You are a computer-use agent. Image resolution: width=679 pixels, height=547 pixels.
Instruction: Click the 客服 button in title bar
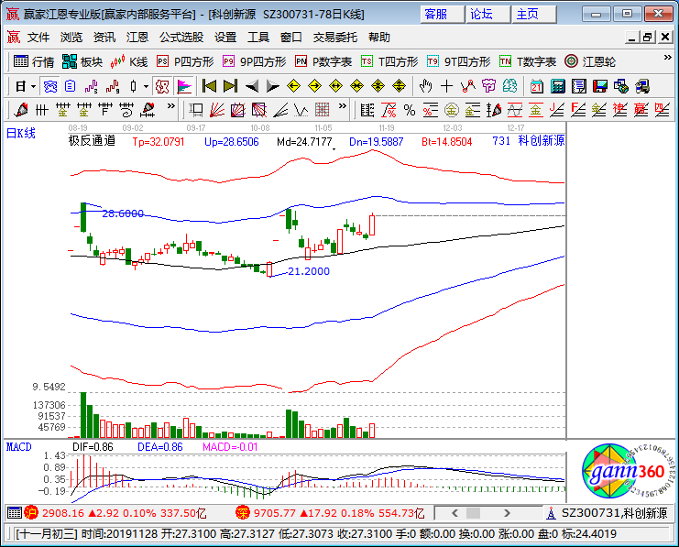coord(443,15)
